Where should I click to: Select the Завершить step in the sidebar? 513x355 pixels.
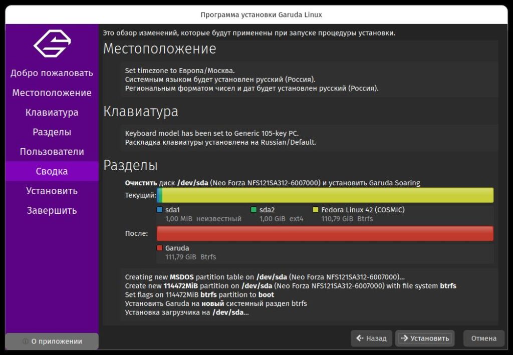pyautogui.click(x=52, y=210)
